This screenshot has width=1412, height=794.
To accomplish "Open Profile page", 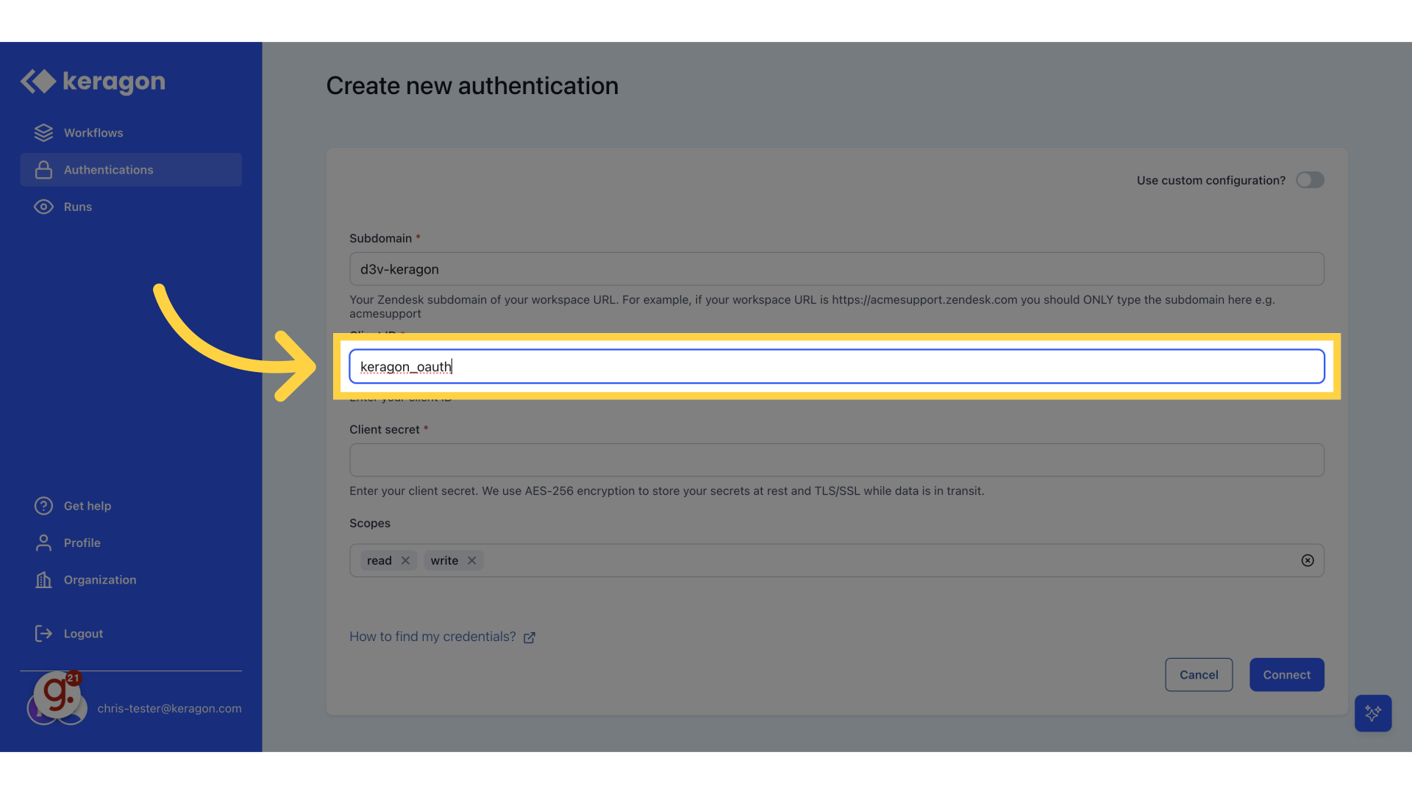I will coord(82,543).
